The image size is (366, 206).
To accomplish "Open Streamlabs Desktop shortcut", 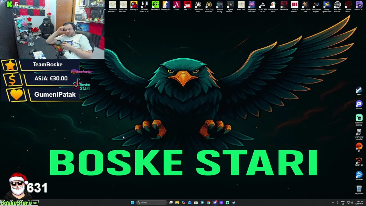I will point(359,120).
